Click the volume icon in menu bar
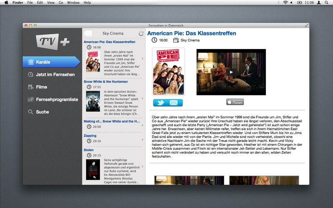The width and height of the screenshot is (333, 208). coord(292,2)
